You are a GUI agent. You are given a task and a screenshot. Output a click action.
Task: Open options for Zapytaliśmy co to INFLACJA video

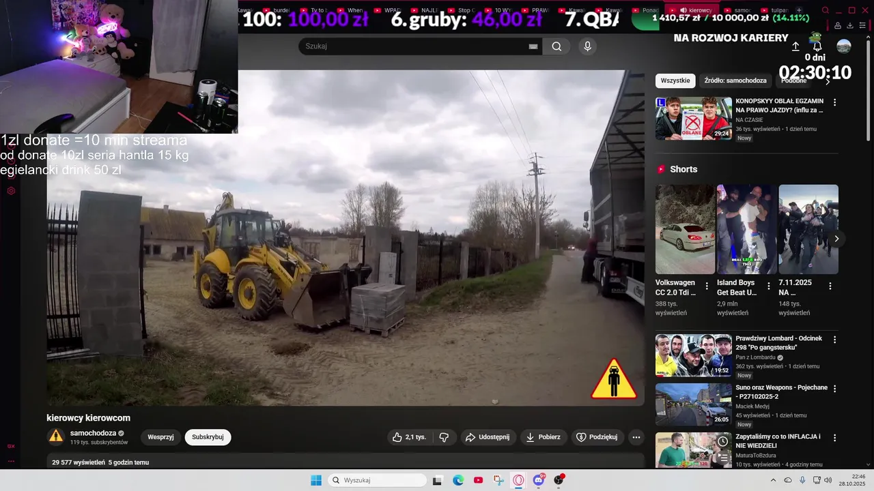[834, 438]
